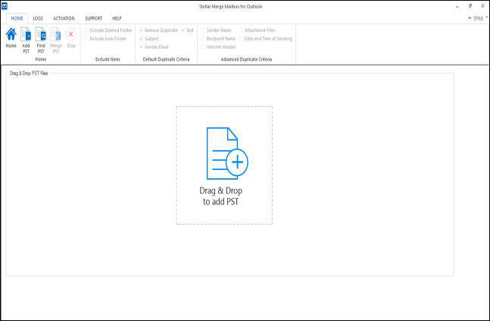
Task: Switch to the LOGS tab
Action: click(38, 17)
